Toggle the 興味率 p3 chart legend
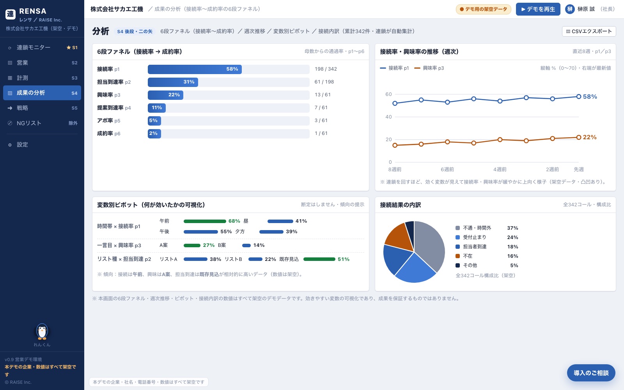 pos(429,68)
